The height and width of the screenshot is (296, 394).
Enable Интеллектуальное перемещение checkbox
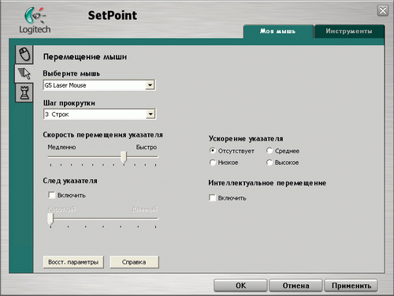[x=212, y=197]
